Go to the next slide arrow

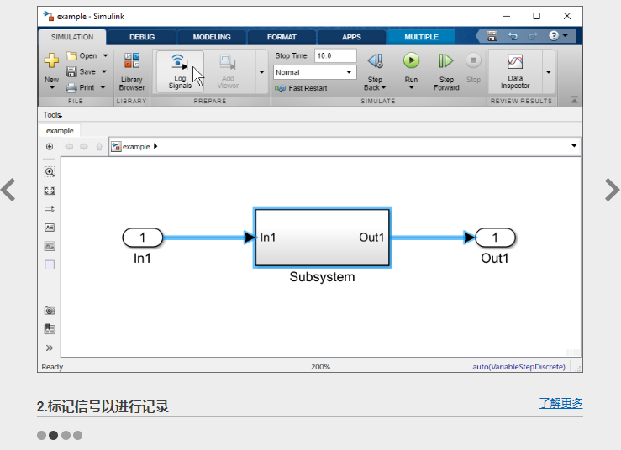pos(612,190)
